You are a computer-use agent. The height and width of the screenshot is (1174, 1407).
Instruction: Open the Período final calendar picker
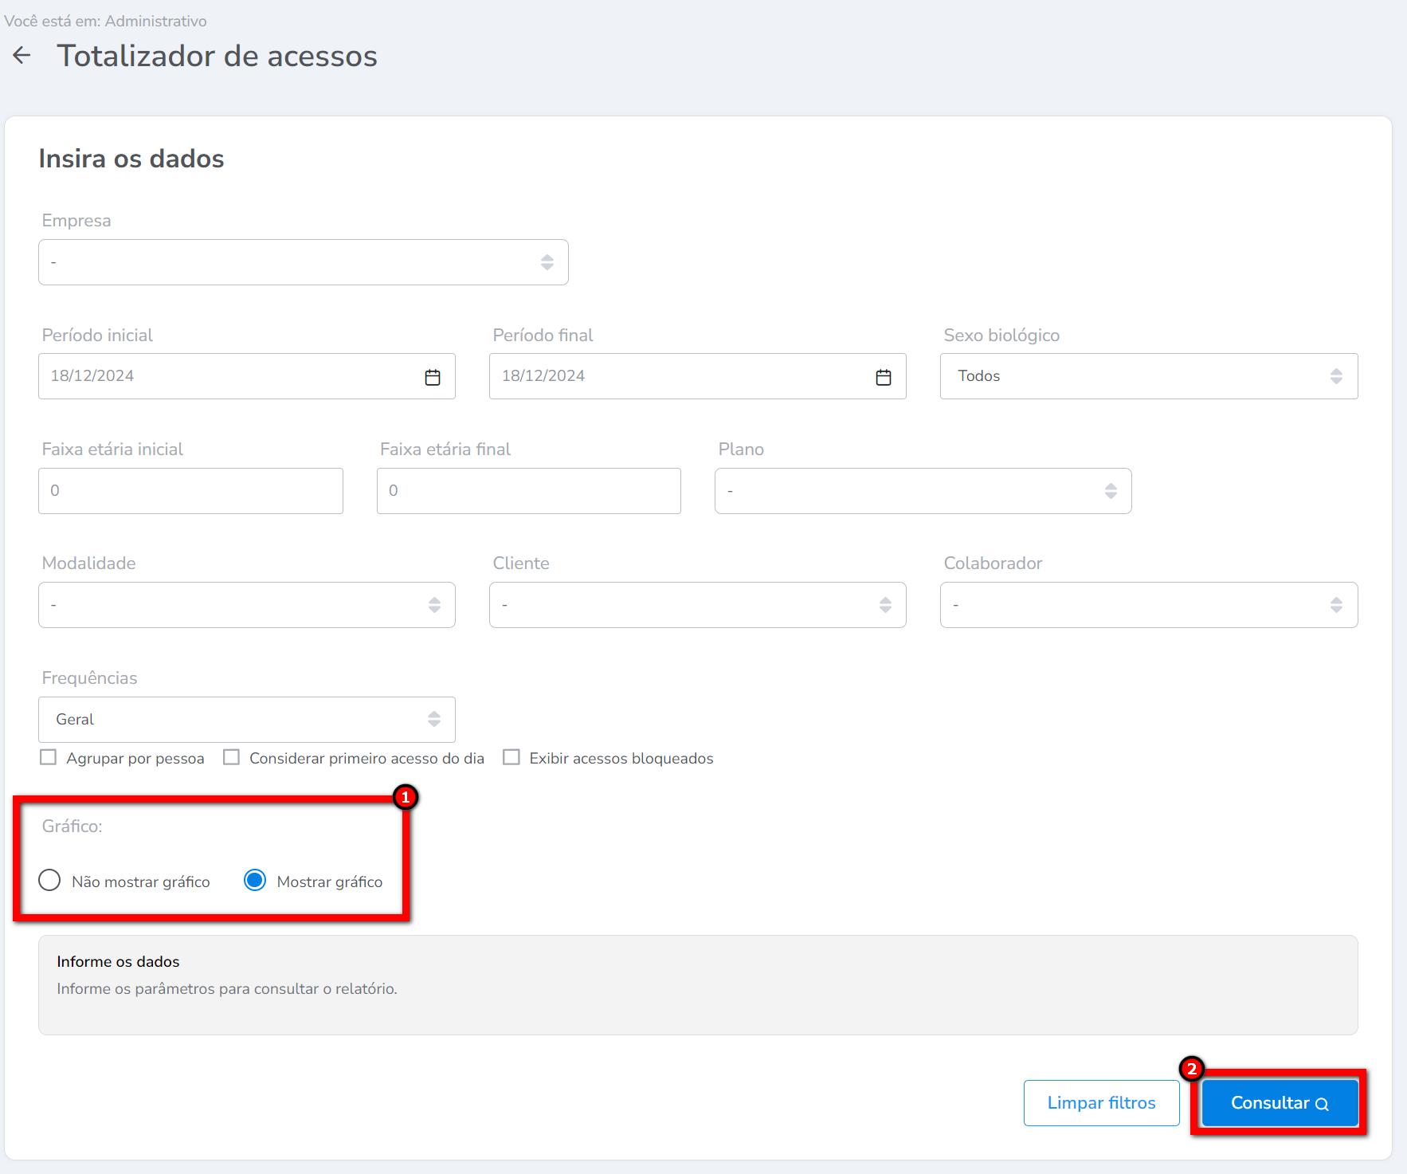(x=883, y=377)
